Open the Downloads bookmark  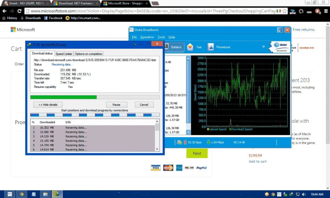31,18
